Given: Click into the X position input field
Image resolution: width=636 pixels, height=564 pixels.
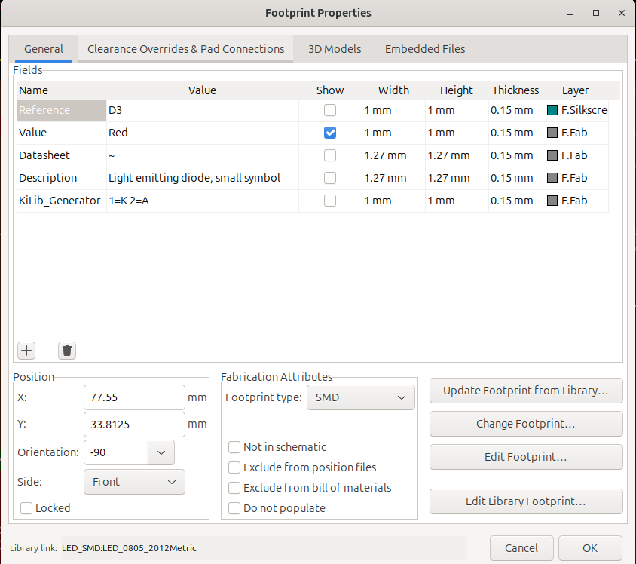Looking at the screenshot, I should coord(134,397).
